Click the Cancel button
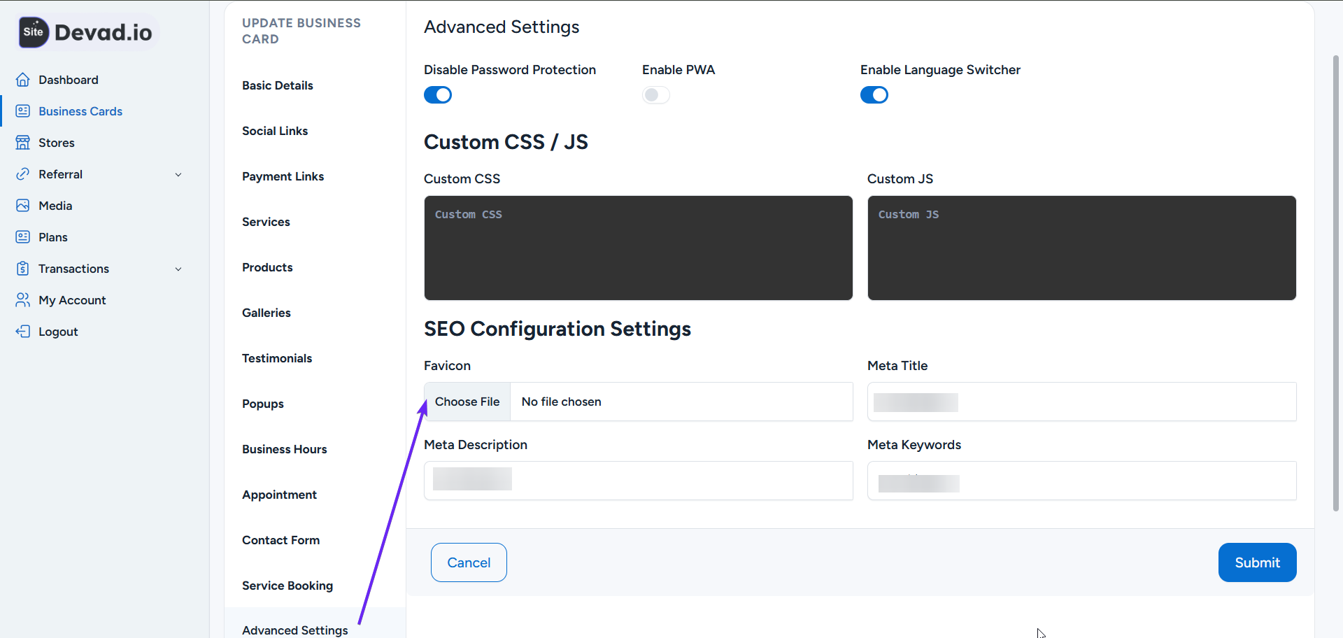The width and height of the screenshot is (1343, 638). point(469,562)
